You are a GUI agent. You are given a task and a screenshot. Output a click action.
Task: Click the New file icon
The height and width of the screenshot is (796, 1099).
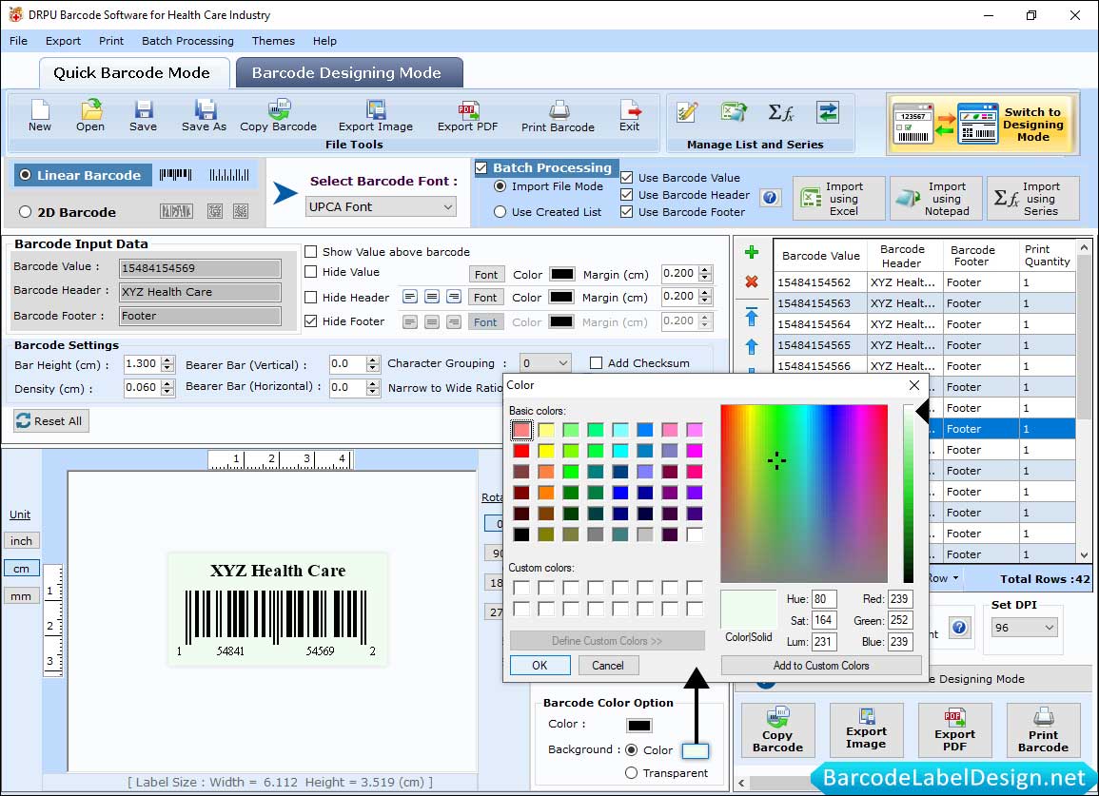[x=39, y=116]
